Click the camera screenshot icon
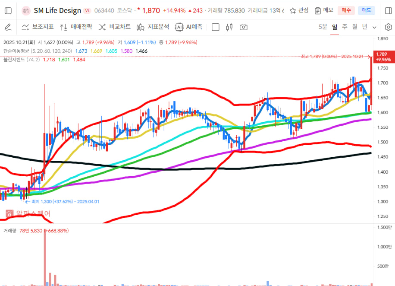The image size is (395, 286). (244, 27)
